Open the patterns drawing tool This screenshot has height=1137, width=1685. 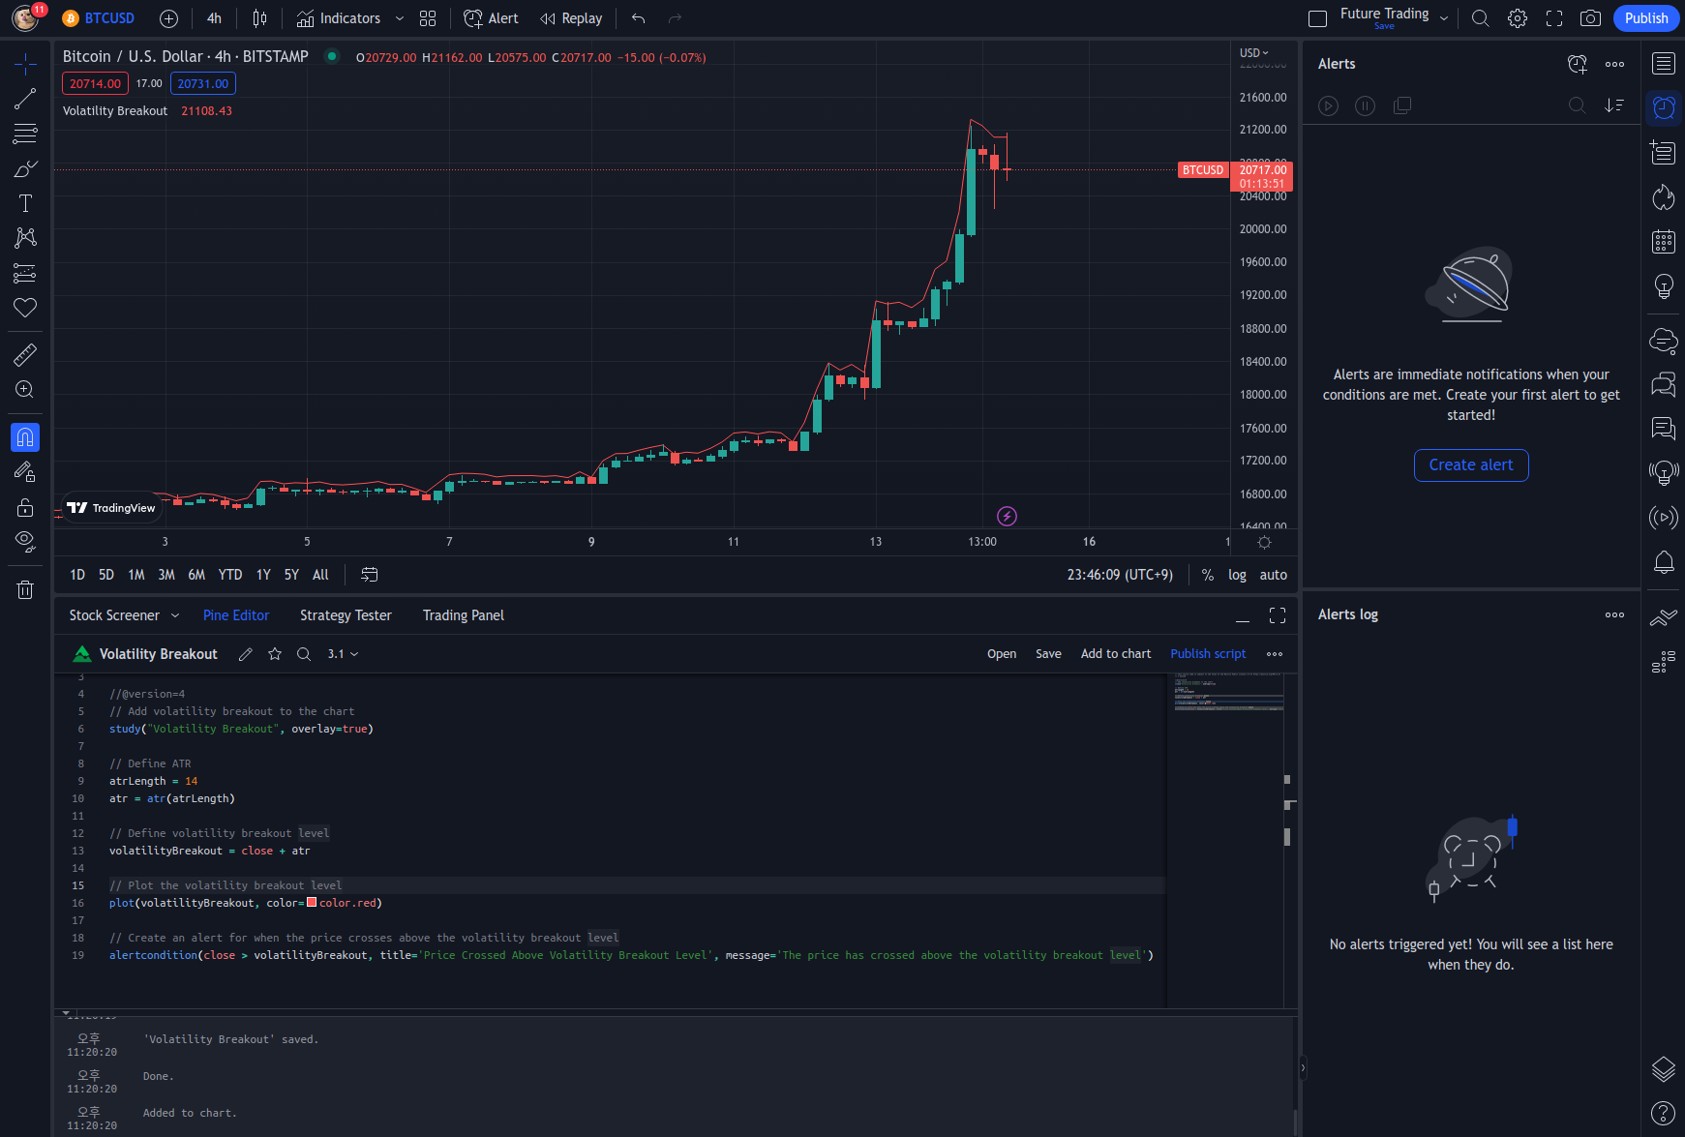pos(25,238)
